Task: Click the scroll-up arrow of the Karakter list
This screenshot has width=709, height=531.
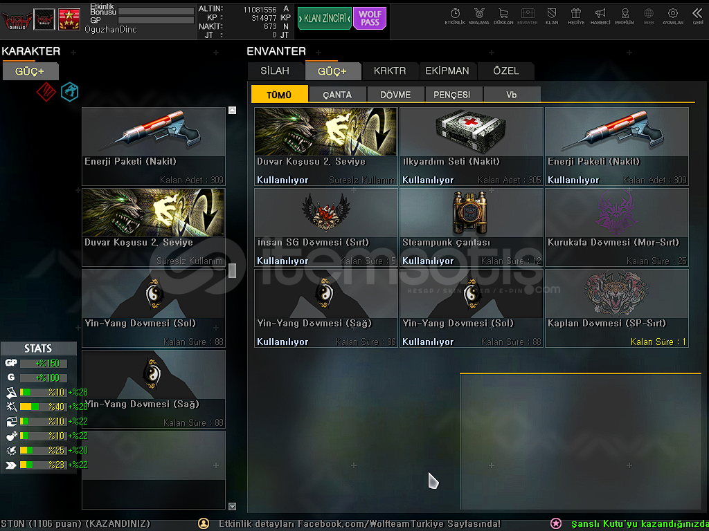Action: [x=233, y=110]
